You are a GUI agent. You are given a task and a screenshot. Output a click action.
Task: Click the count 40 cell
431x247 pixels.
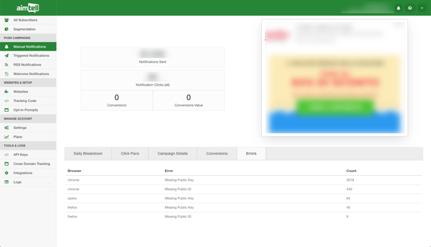pos(348,208)
